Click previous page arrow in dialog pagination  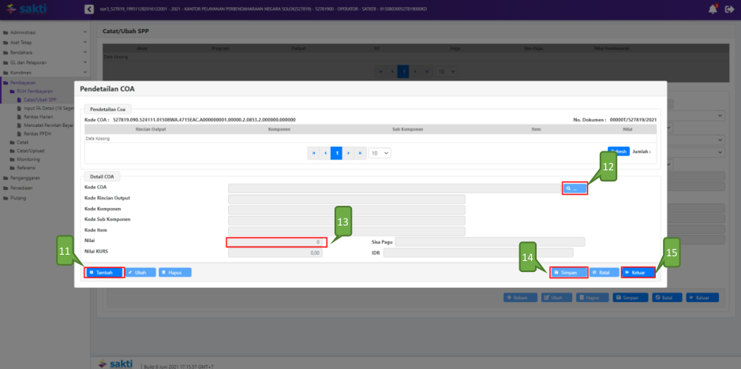pyautogui.click(x=325, y=153)
